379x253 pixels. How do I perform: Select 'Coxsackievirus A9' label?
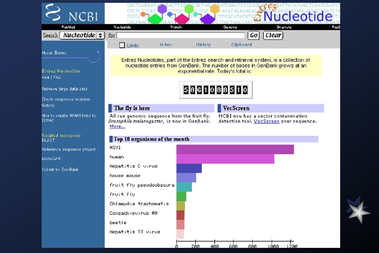click(x=133, y=213)
